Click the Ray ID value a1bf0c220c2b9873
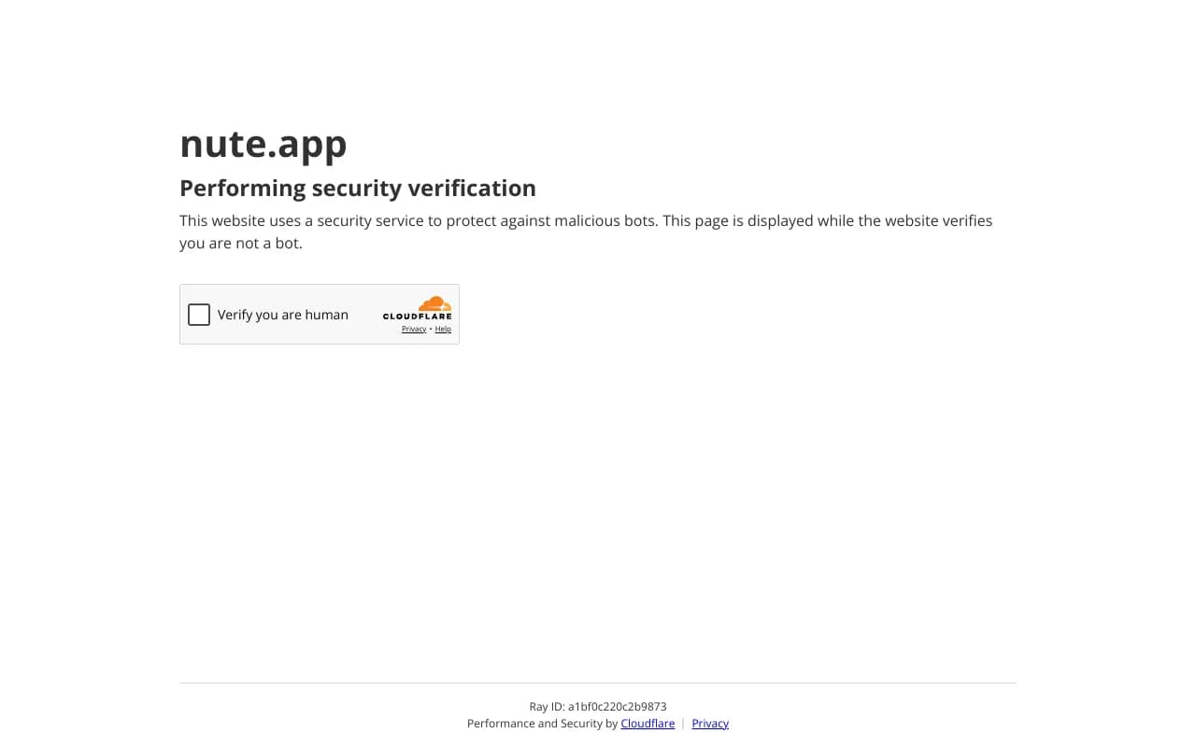This screenshot has height=747, width=1196. click(x=618, y=707)
